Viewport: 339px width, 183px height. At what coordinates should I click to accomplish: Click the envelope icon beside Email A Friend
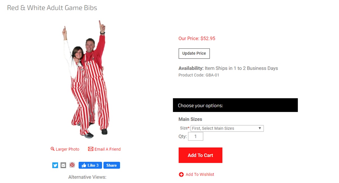pyautogui.click(x=91, y=149)
